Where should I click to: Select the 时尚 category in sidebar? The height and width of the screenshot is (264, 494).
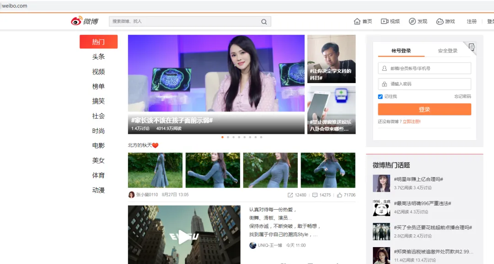click(x=99, y=131)
